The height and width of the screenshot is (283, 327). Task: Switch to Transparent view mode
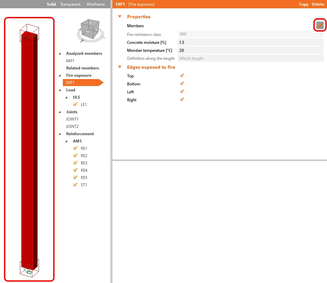click(70, 4)
